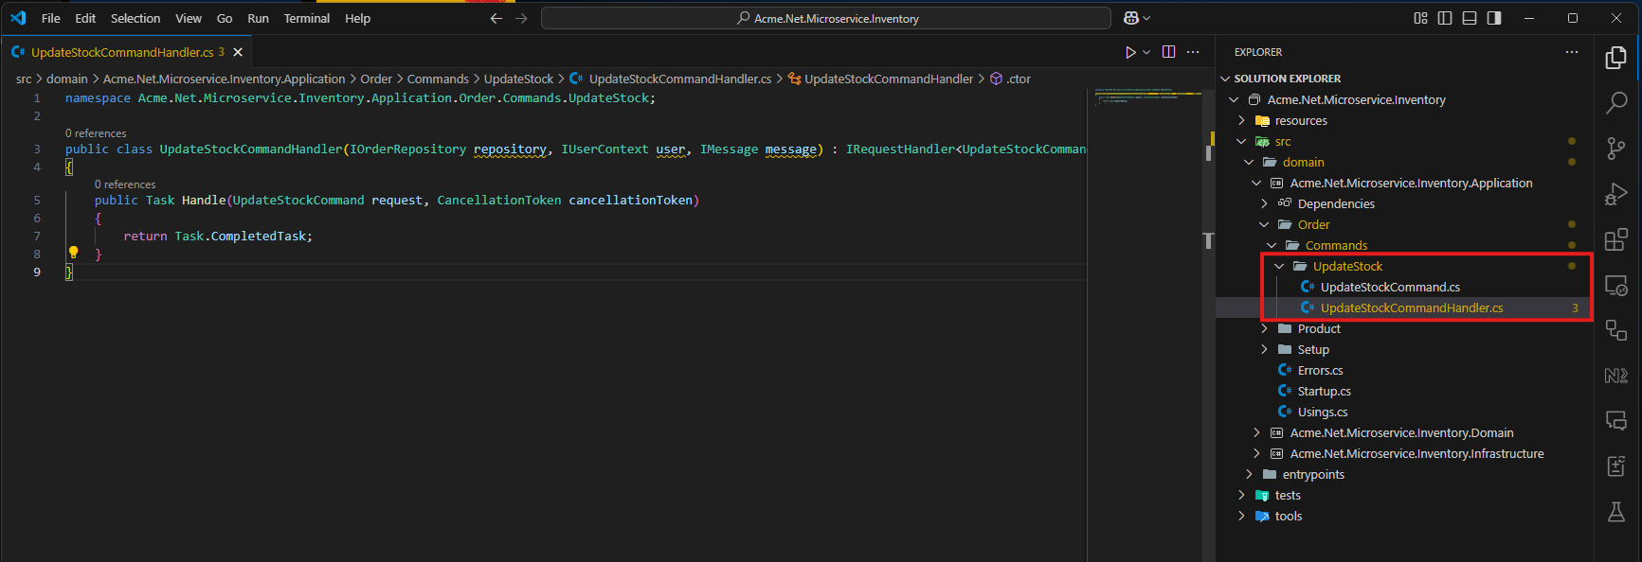Open the editor More Actions menu
The width and height of the screenshot is (1642, 562).
1193,52
